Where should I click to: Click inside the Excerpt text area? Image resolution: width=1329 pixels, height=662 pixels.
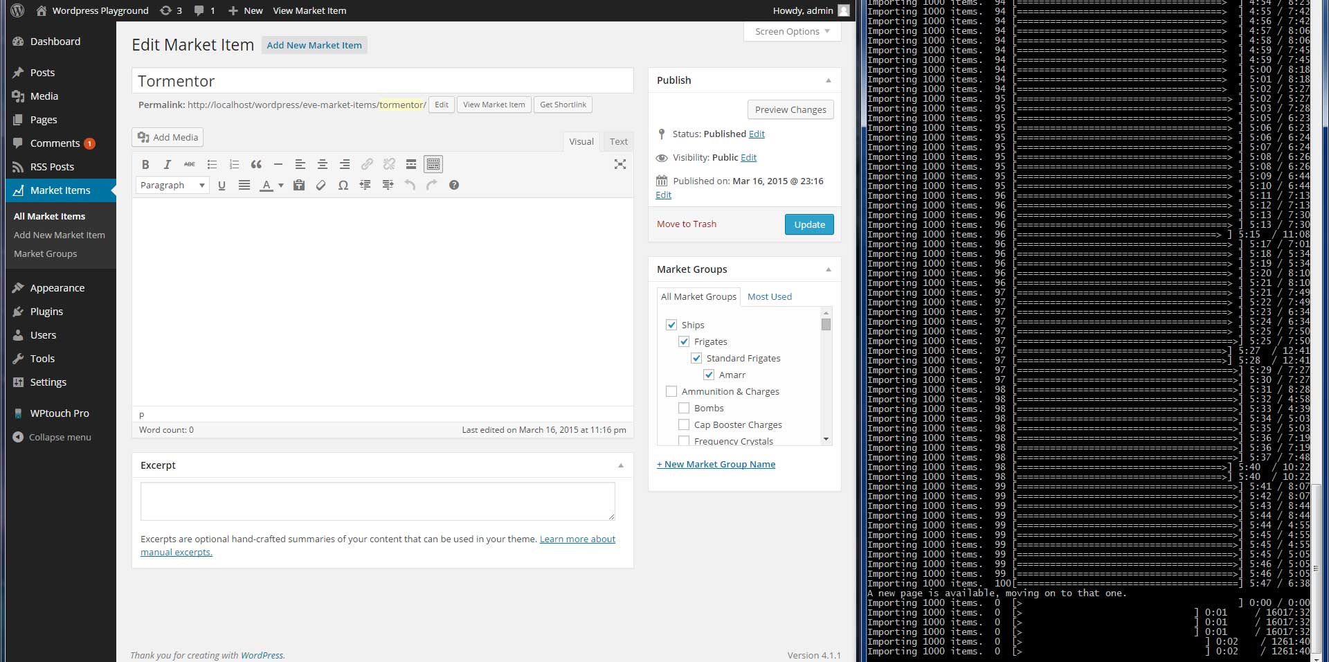378,501
